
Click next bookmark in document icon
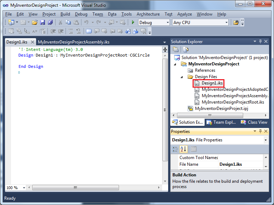[x=136, y=31]
